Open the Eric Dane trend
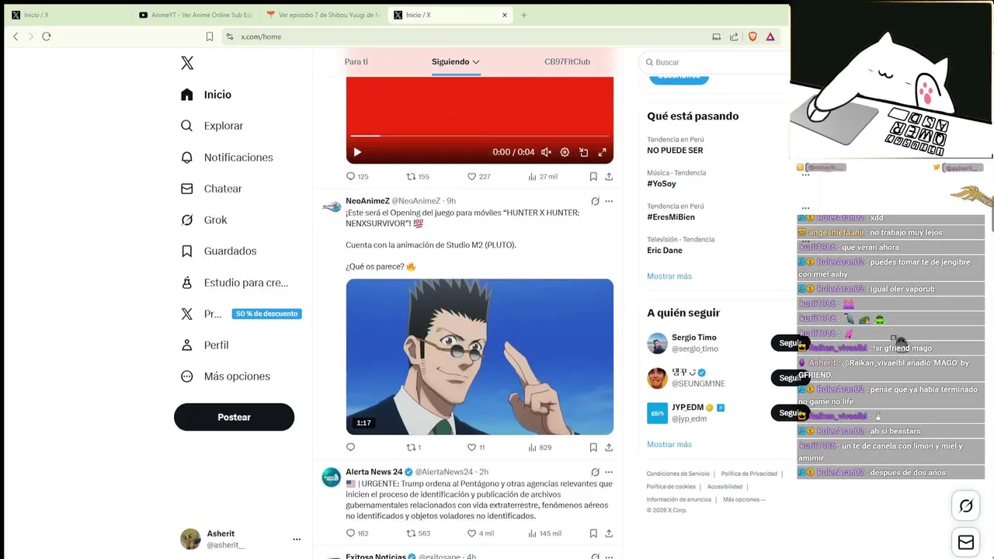Viewport: 994px width, 559px height. (665, 251)
